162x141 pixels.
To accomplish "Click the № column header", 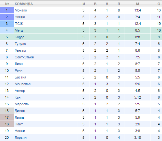I will coord(7,4).
